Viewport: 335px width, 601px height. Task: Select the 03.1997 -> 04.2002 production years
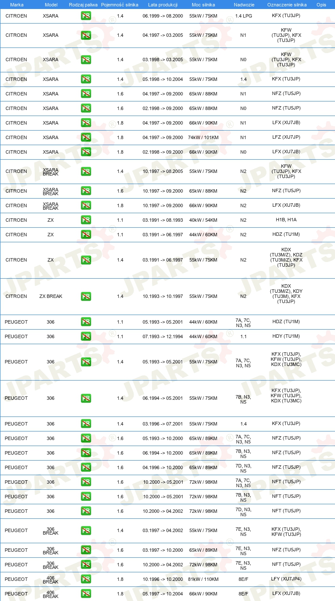(x=163, y=530)
